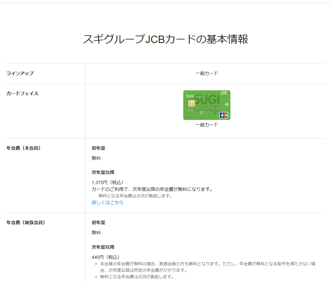331x285 pixels.
Task: Click the indented note 無料となる年会費はJCBが負担します
Action: [136, 196]
